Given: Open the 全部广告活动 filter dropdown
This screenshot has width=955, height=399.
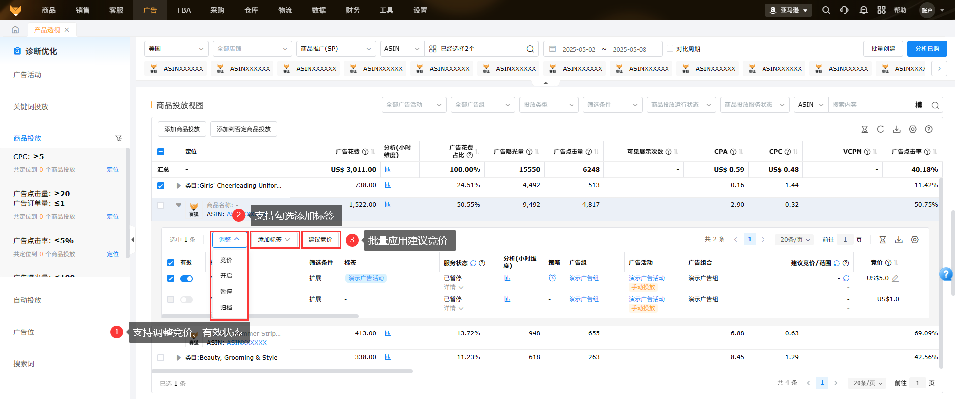Looking at the screenshot, I should pyautogui.click(x=413, y=105).
